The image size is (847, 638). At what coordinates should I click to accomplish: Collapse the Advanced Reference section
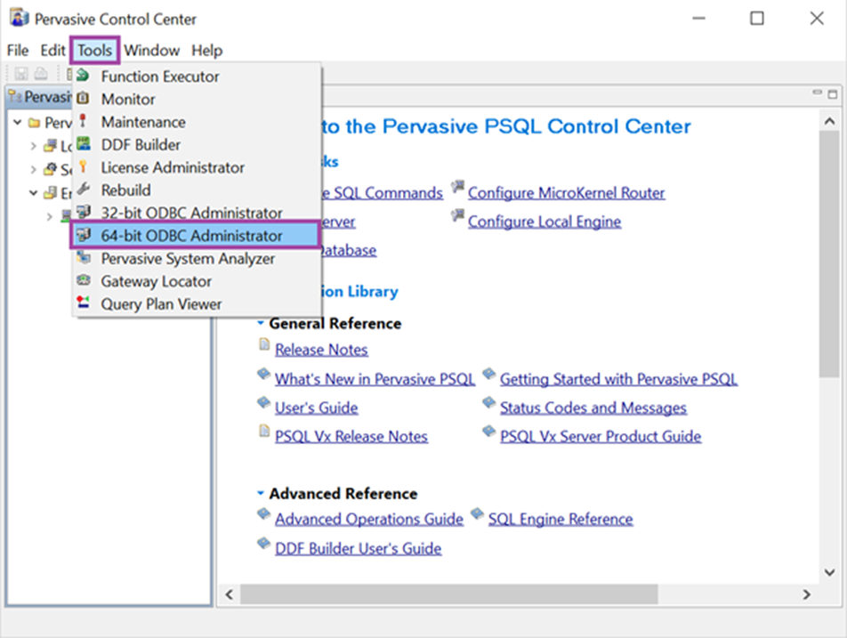tap(261, 493)
